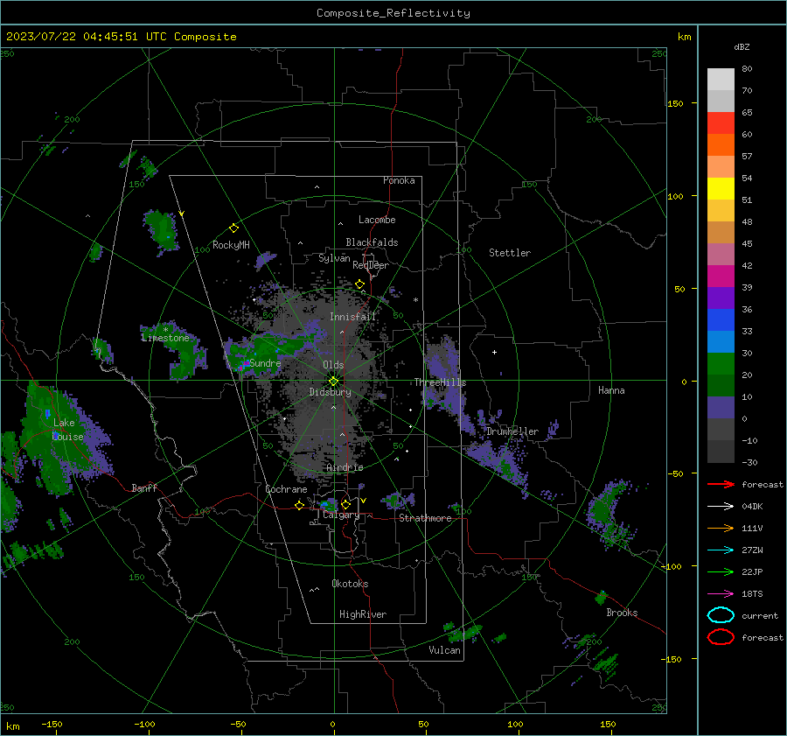Screen dimensions: 787x736
Task: Click the cyan current ellipse icon
Action: pyautogui.click(x=721, y=615)
